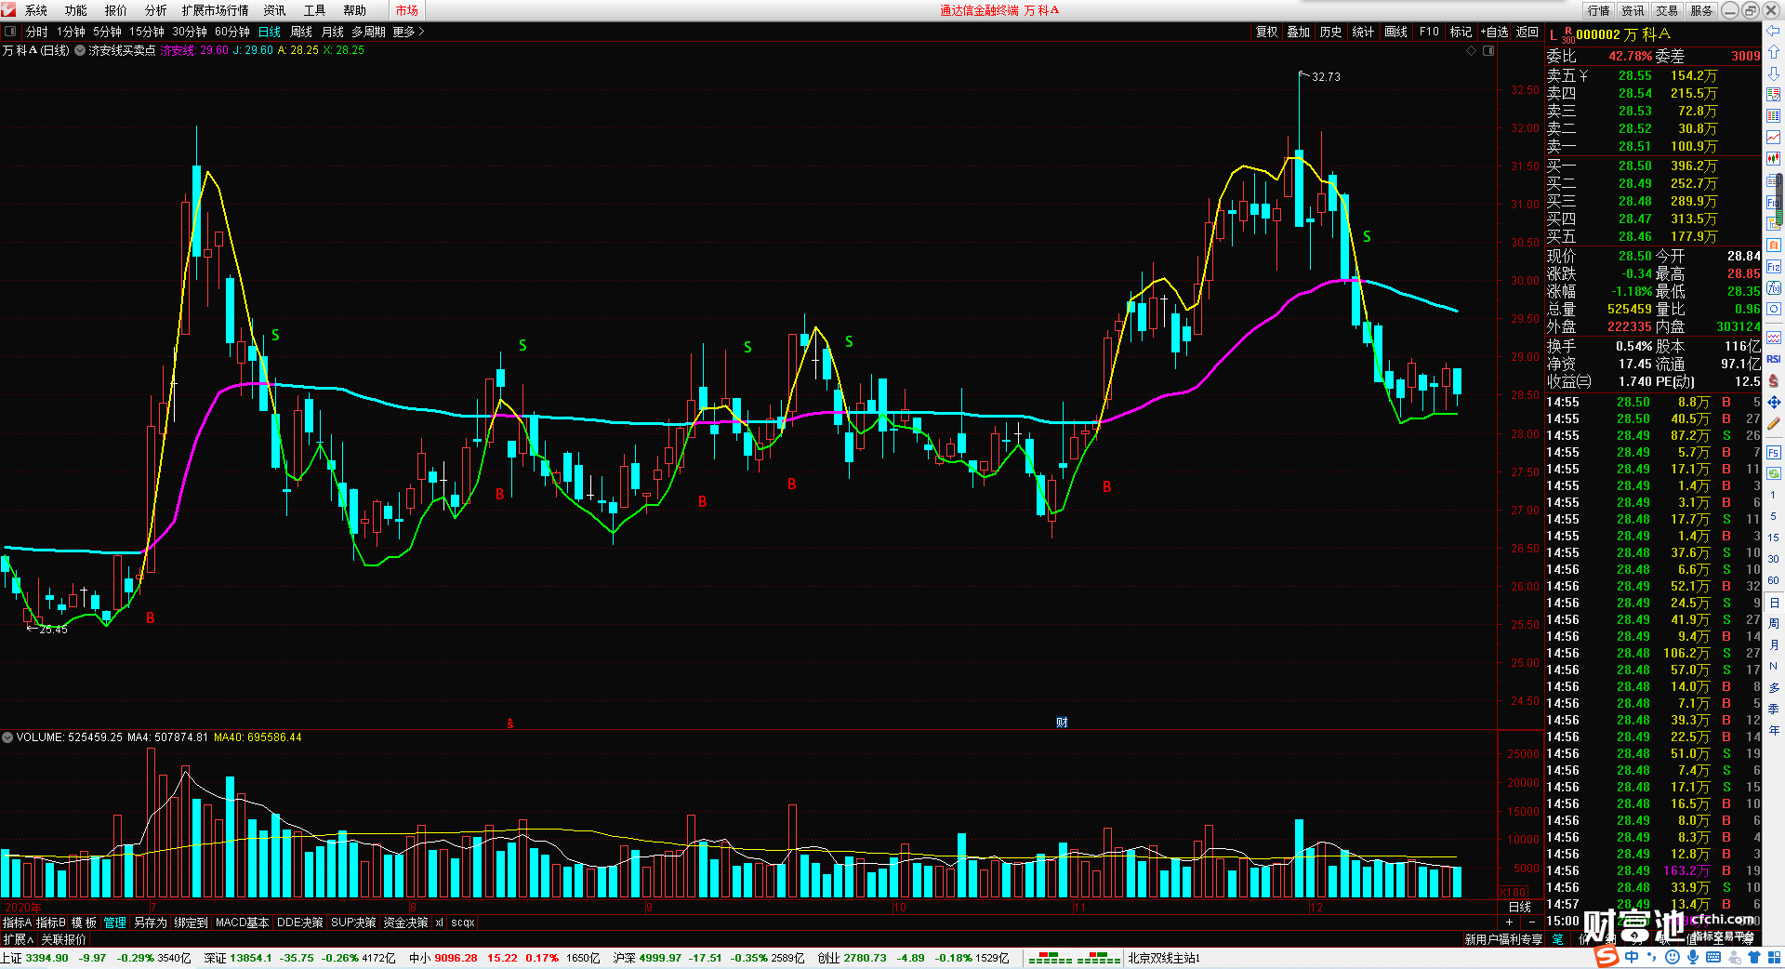Expand the 更多 periods dropdown

[408, 32]
